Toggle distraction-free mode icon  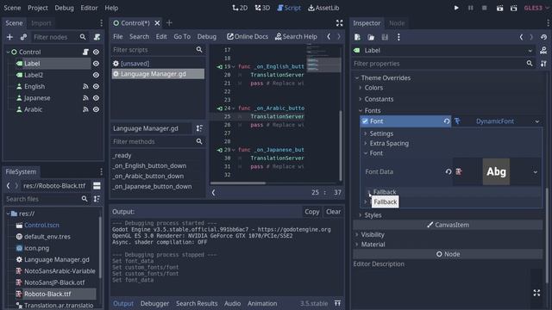coord(339,23)
